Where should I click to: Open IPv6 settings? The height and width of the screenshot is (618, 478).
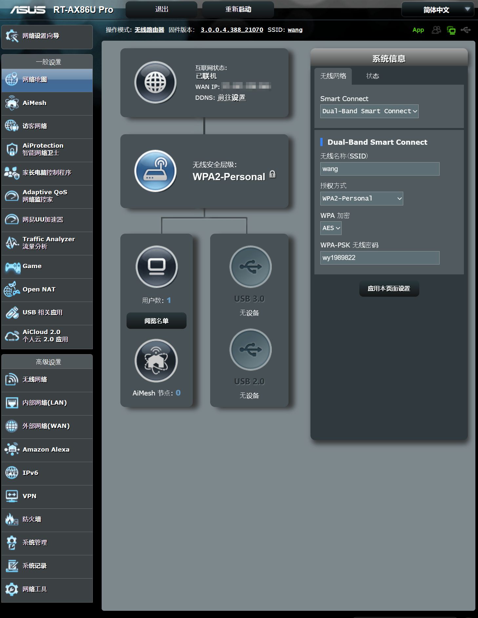(x=47, y=473)
